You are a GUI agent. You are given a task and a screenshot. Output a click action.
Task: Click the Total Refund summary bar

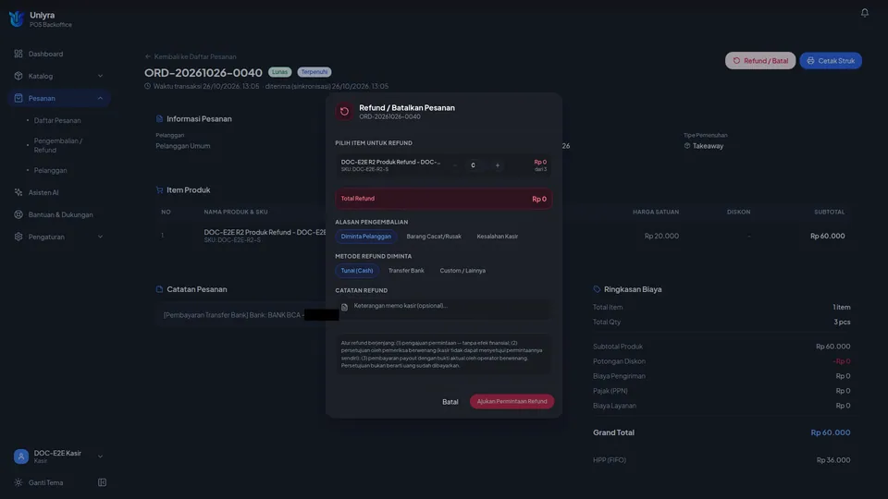pyautogui.click(x=443, y=199)
